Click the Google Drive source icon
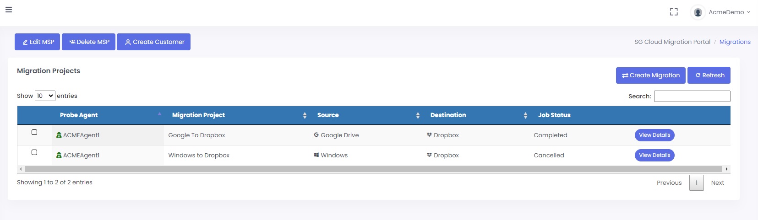This screenshot has height=220, width=758. (x=316, y=135)
